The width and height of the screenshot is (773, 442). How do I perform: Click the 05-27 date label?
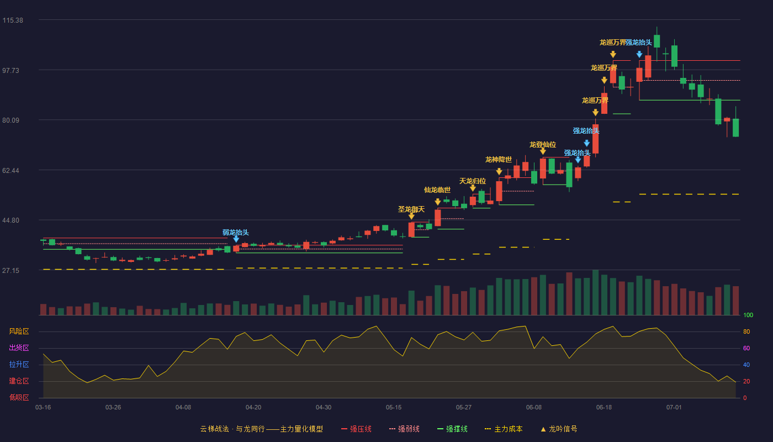coord(464,407)
